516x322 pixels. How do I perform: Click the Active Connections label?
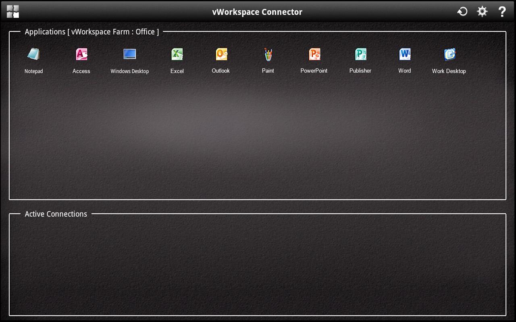(x=56, y=214)
